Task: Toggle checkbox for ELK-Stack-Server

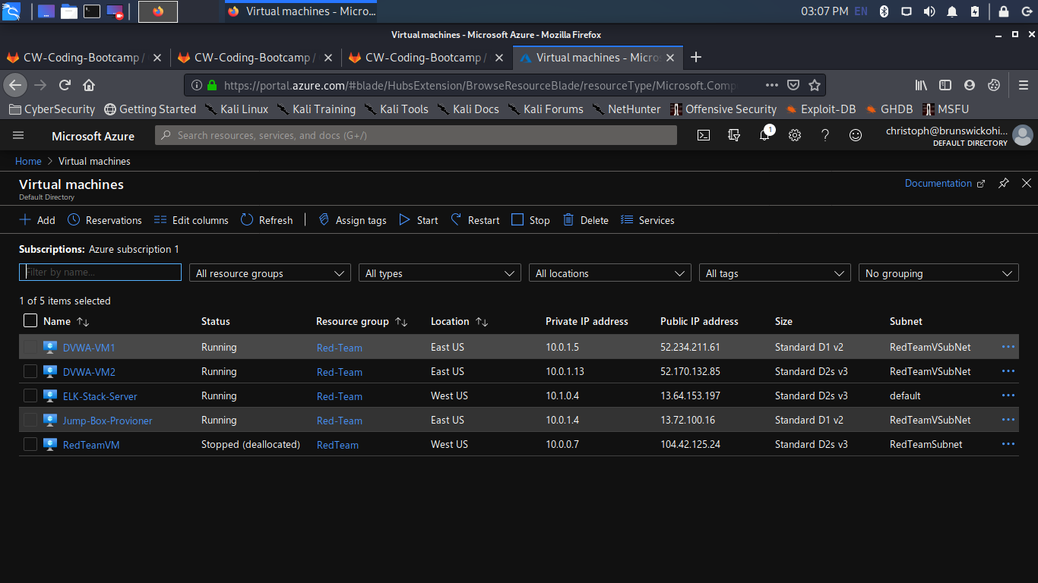Action: pyautogui.click(x=30, y=395)
